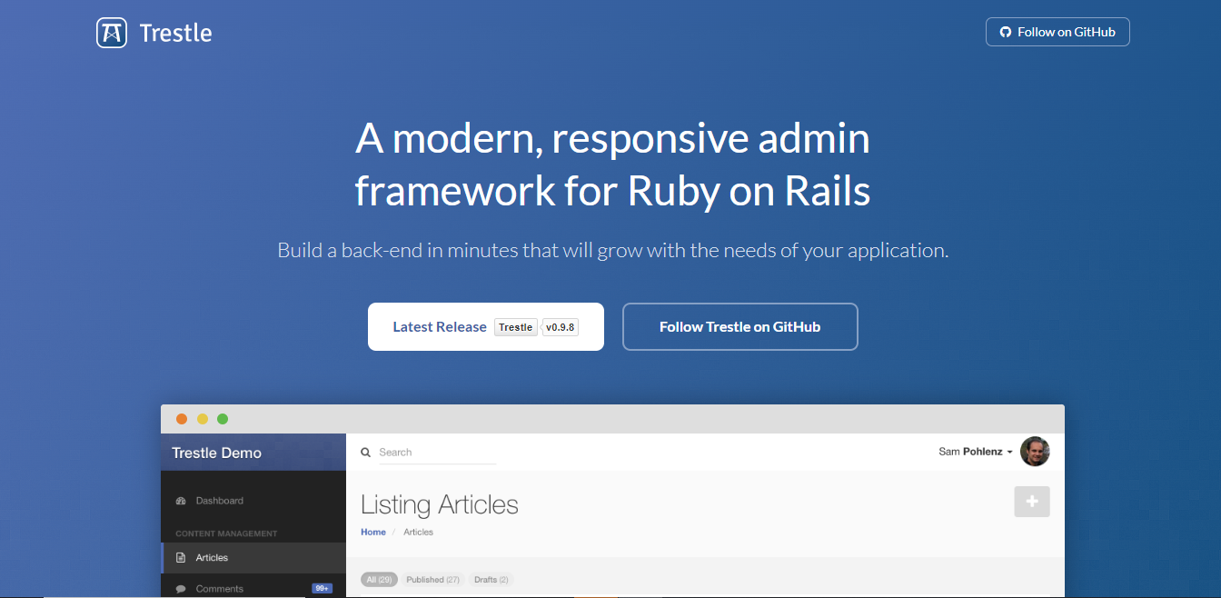Go to Home breadcrumb link
Image resolution: width=1221 pixels, height=598 pixels.
(373, 532)
